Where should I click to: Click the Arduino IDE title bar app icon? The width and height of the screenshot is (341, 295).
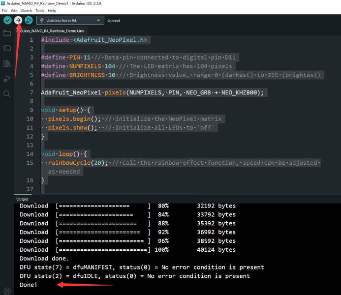[x=3, y=3]
